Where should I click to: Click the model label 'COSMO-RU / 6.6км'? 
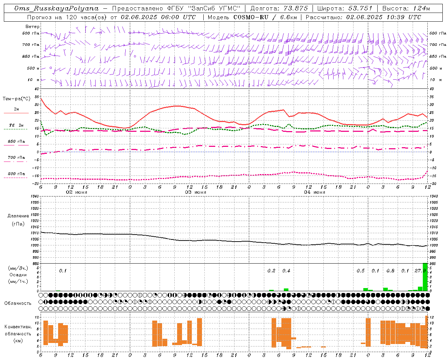tap(265, 17)
